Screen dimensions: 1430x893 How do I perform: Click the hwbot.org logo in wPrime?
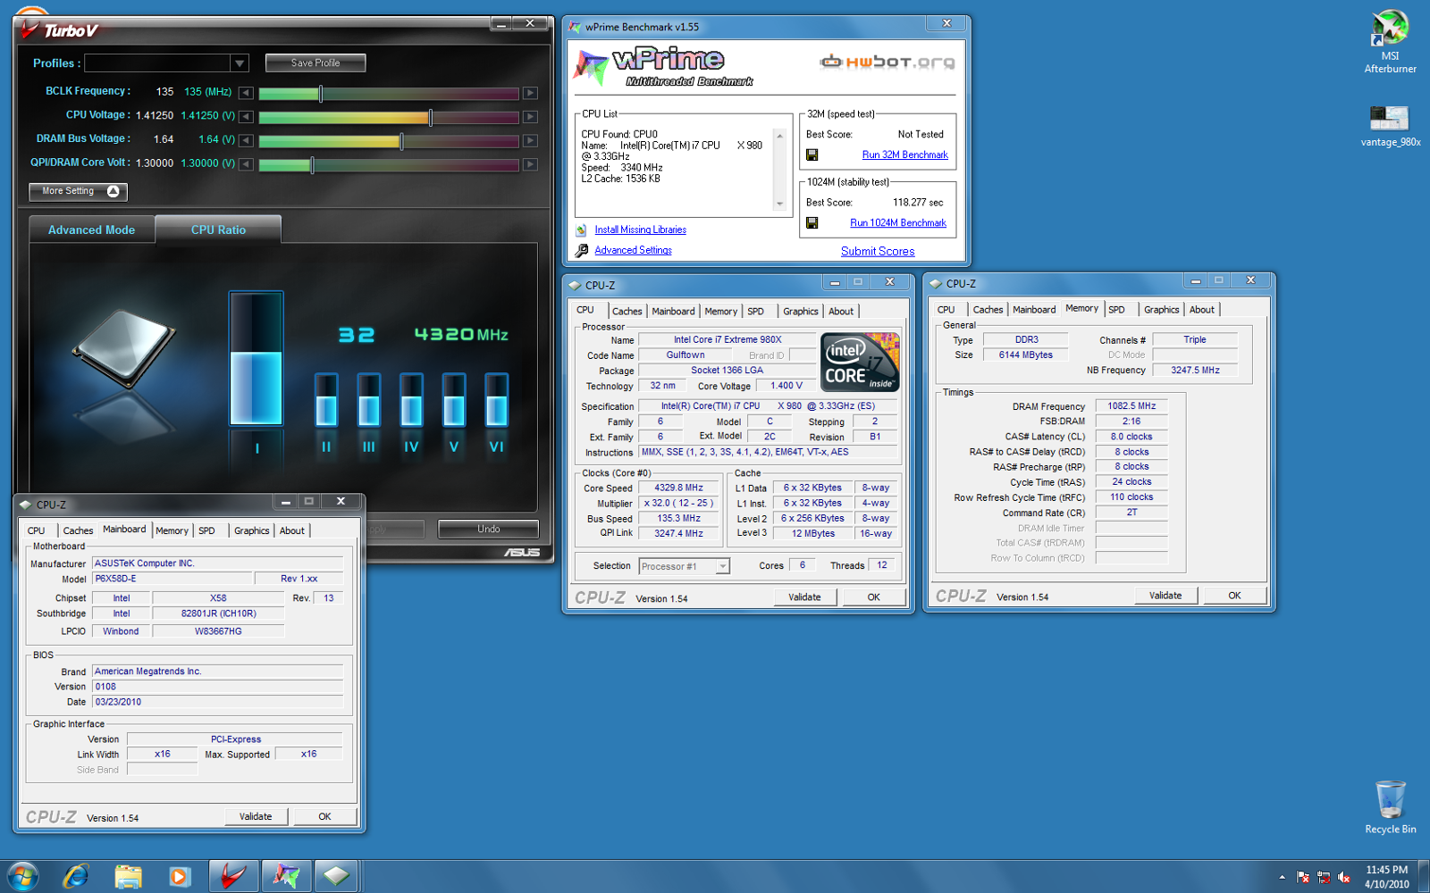887,62
